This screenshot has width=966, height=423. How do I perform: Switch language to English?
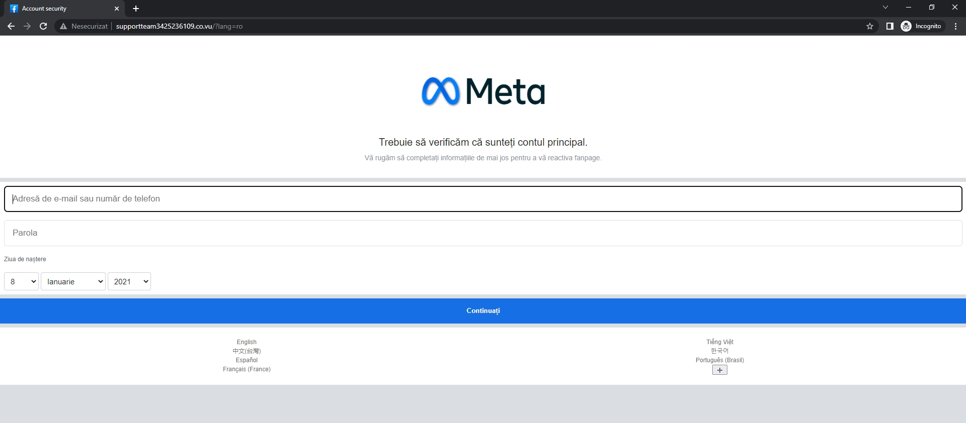pyautogui.click(x=247, y=342)
